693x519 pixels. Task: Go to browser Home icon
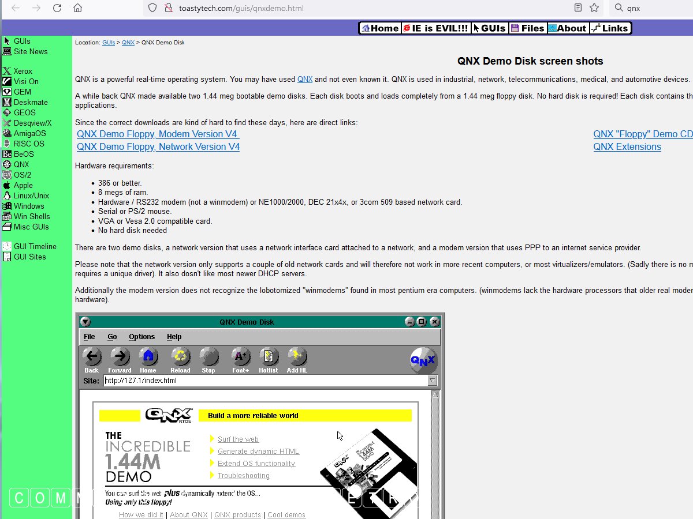tap(77, 8)
